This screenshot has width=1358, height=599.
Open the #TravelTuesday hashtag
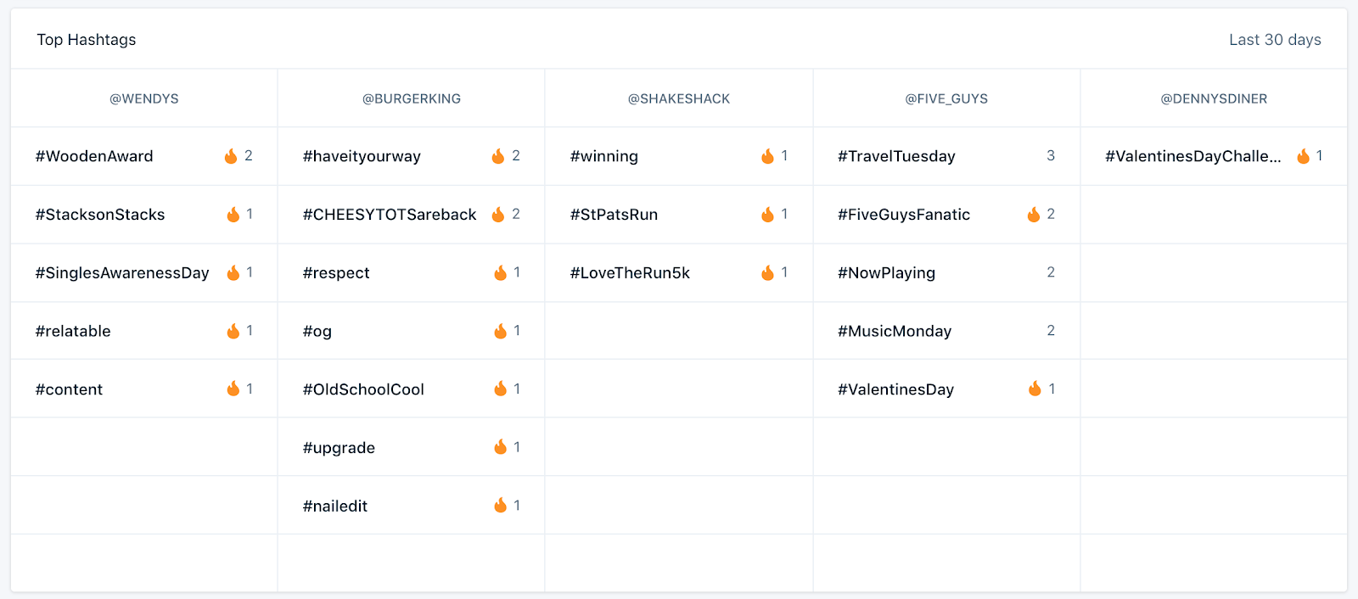click(x=896, y=156)
